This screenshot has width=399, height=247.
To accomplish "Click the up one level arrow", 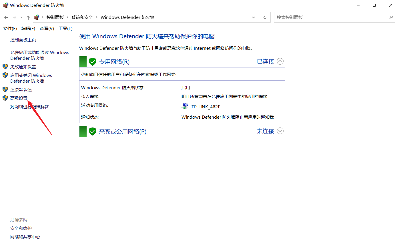I will click(x=28, y=17).
